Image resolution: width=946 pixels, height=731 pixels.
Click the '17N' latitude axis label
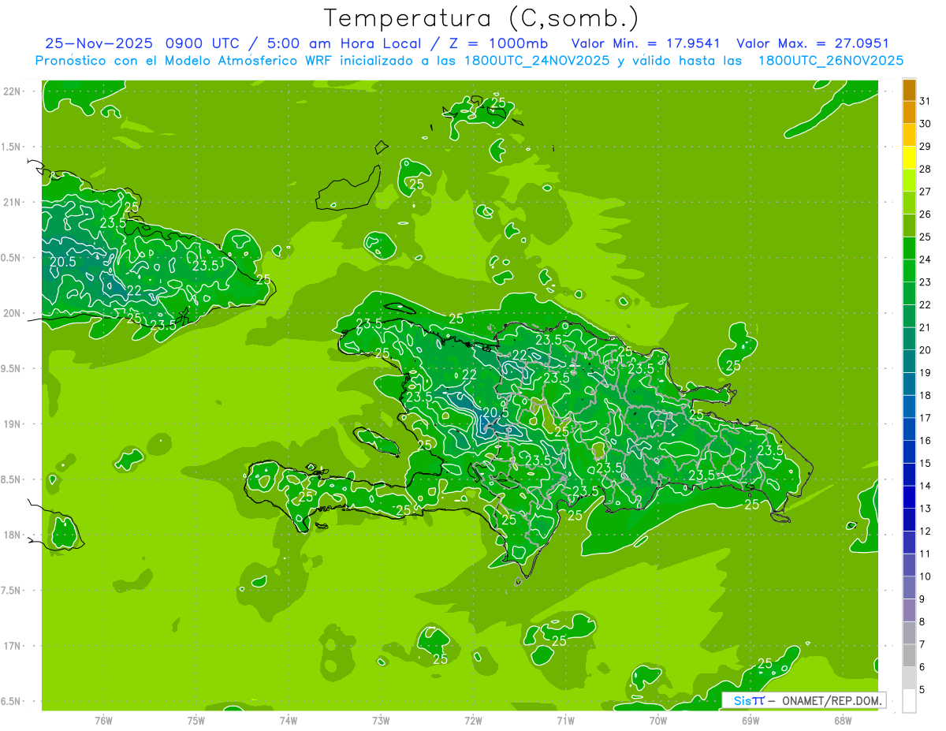[13, 646]
